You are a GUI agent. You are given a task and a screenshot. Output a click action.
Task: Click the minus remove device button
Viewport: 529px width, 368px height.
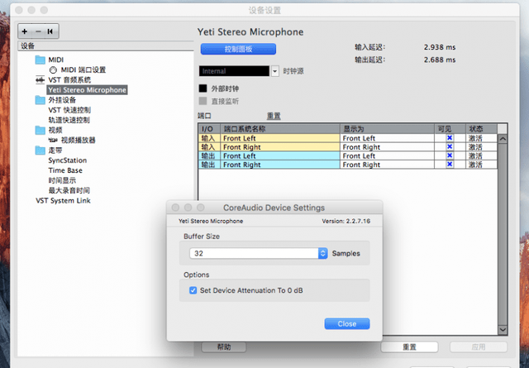point(38,31)
